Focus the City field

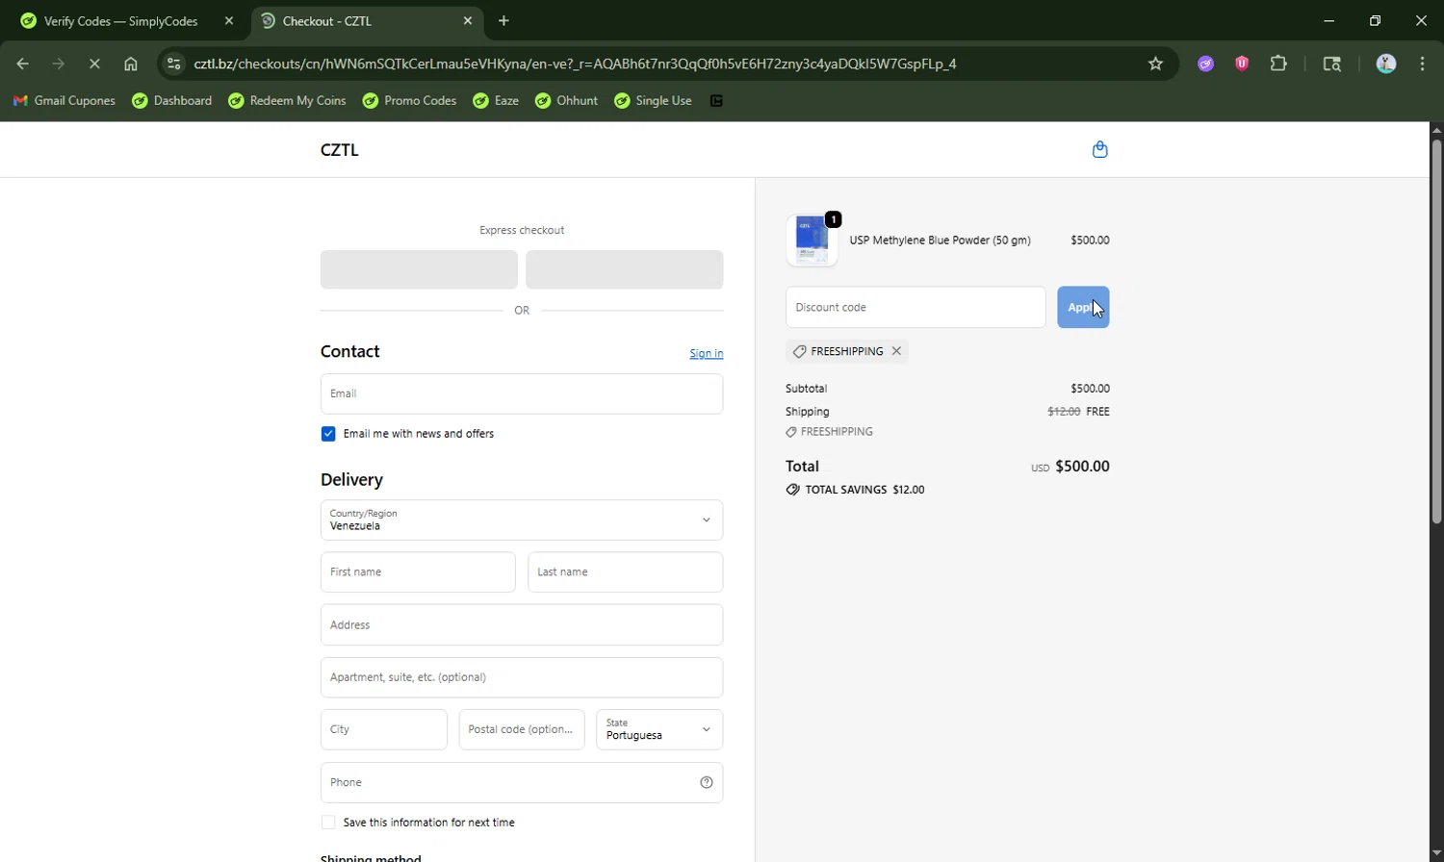[x=384, y=729]
